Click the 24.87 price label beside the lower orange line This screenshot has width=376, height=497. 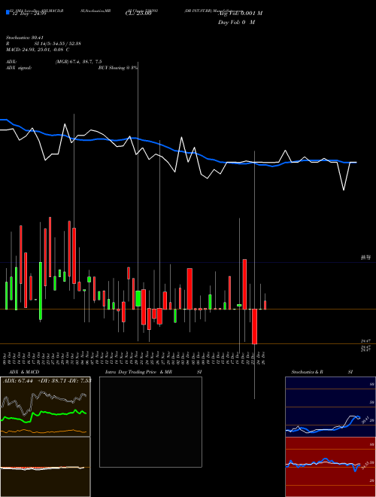[x=365, y=341]
